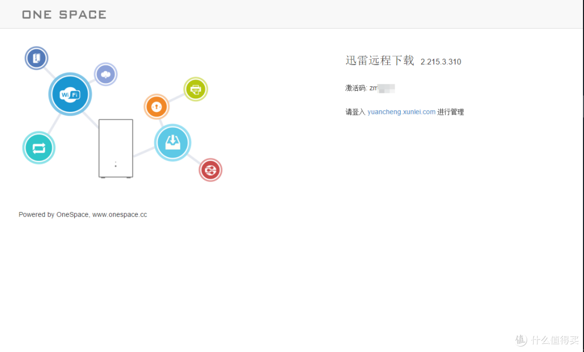Click the 进行管理 text
The image size is (584, 352).
coord(450,112)
